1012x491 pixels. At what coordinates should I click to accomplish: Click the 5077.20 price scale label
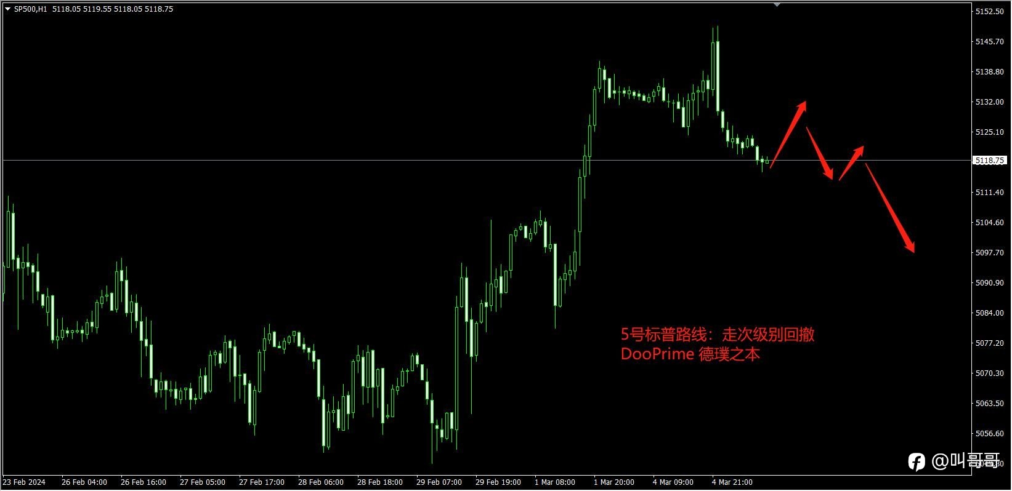989,343
